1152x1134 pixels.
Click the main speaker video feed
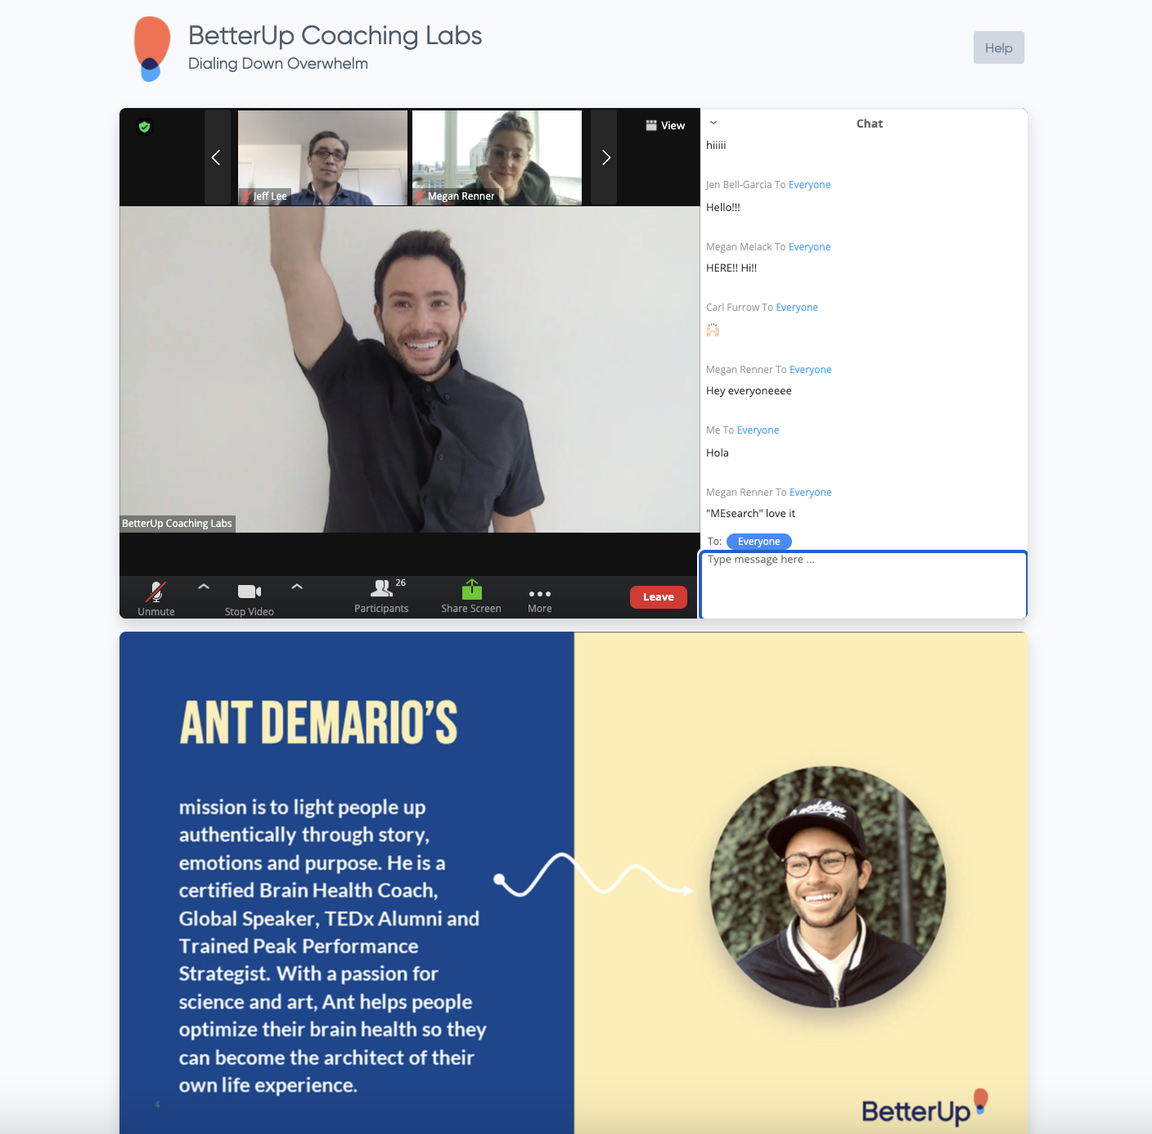[410, 370]
